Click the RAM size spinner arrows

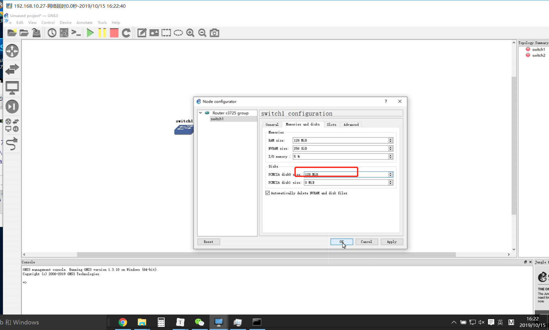pos(391,141)
